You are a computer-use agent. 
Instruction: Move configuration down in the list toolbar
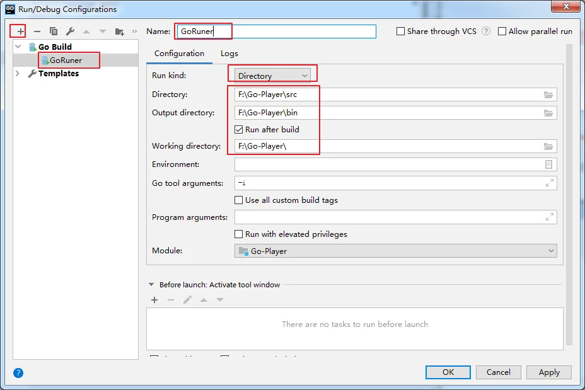pos(103,32)
